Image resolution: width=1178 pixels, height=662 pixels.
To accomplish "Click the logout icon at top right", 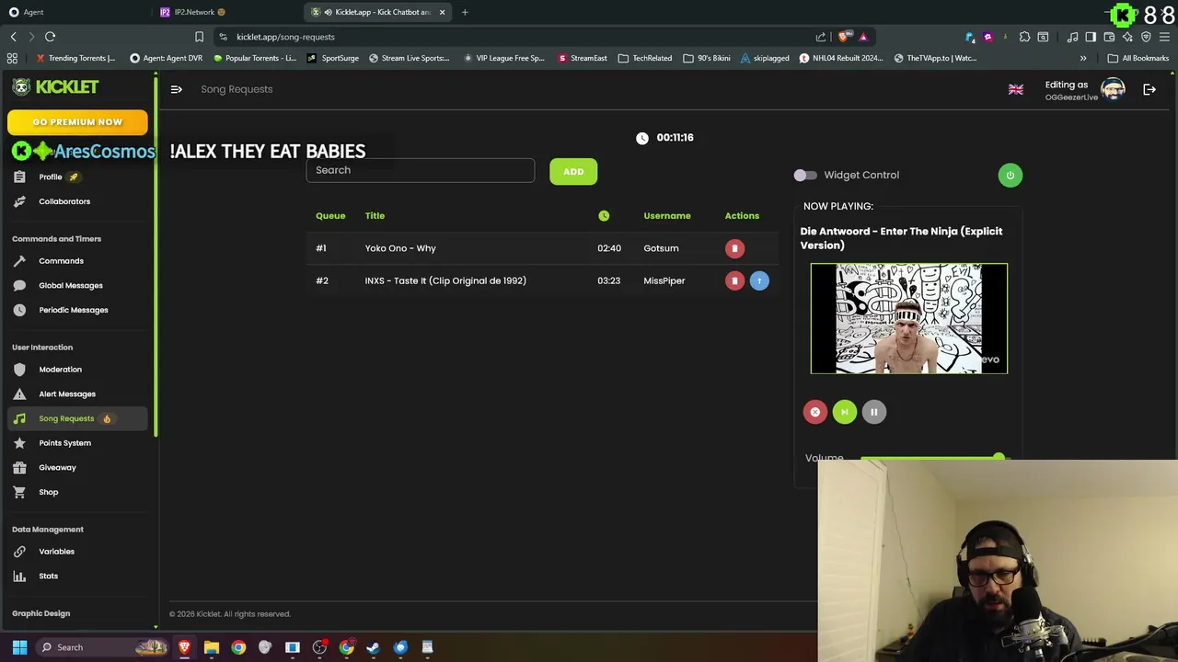I will 1149,89.
